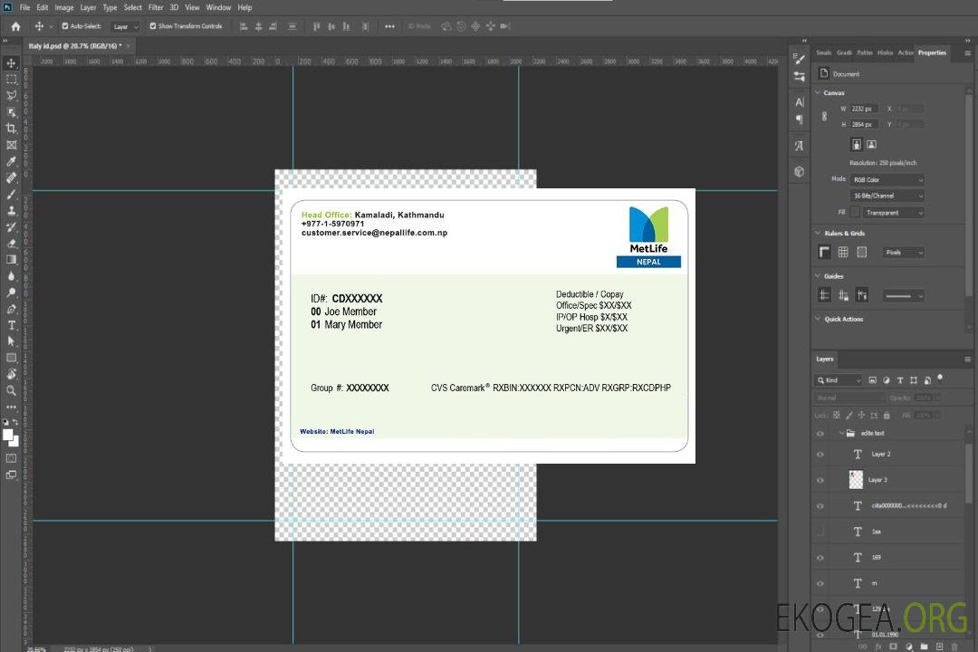Select the Crop tool
This screenshot has height=652, width=978.
click(11, 129)
